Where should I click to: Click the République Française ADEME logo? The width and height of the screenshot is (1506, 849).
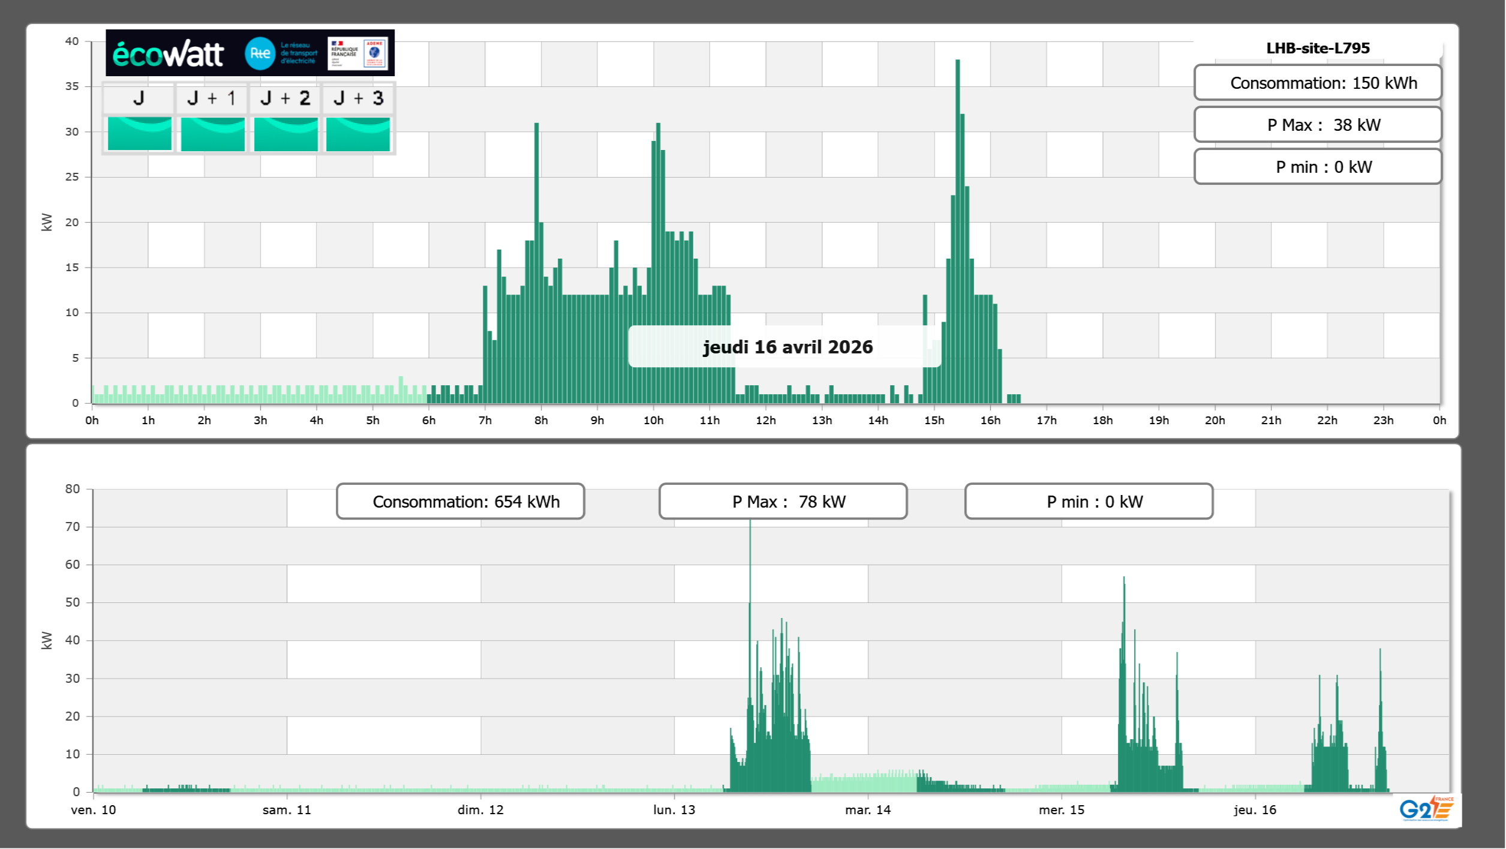(x=358, y=53)
